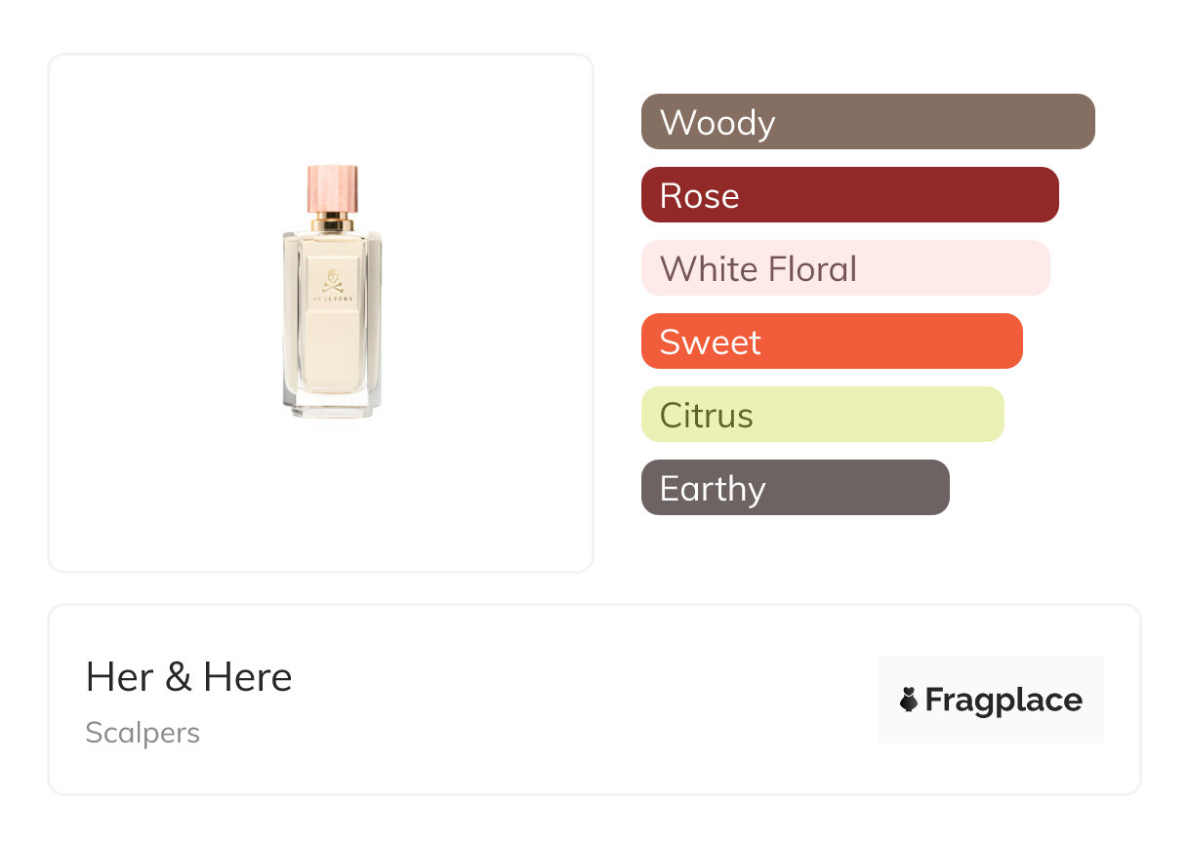The height and width of the screenshot is (843, 1189).
Task: Select the Woody accord bar
Action: [867, 122]
